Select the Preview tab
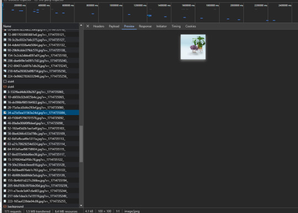This screenshot has width=298, height=213. pos(129,26)
